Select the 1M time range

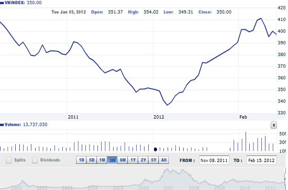102,160
